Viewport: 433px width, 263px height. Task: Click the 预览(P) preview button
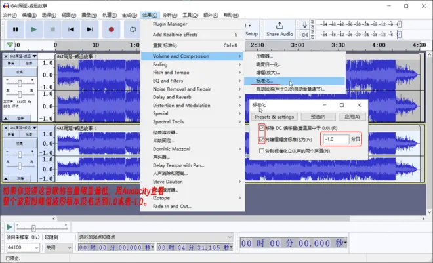click(318, 117)
